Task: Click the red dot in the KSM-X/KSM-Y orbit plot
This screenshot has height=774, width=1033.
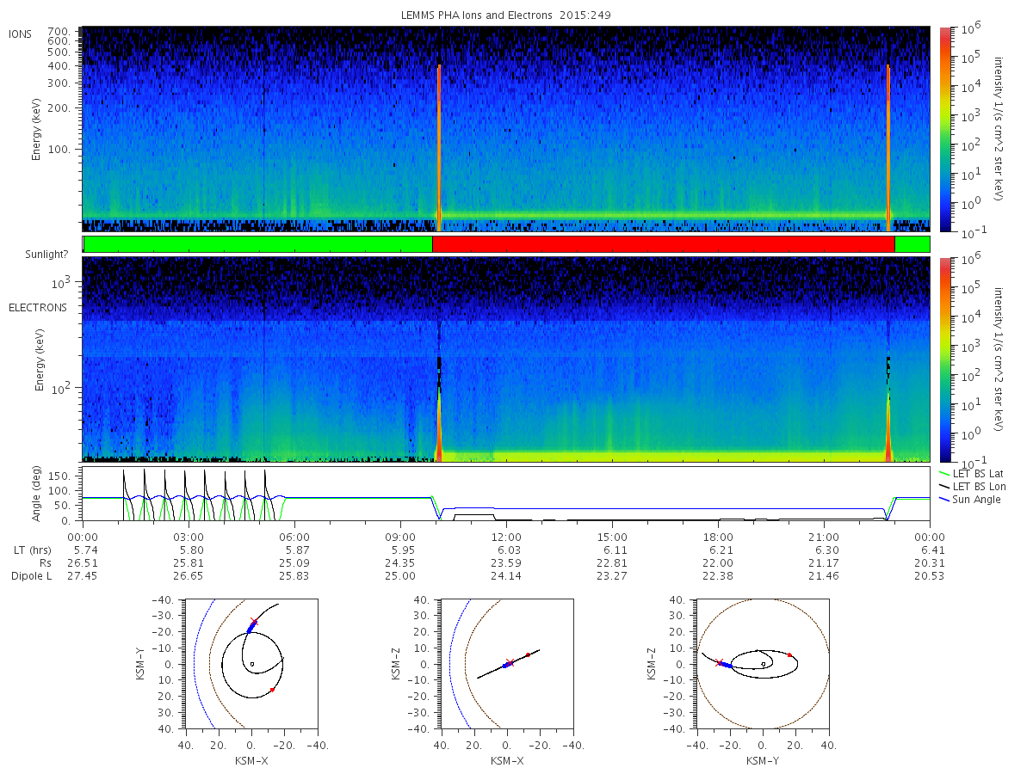Action: (x=272, y=690)
